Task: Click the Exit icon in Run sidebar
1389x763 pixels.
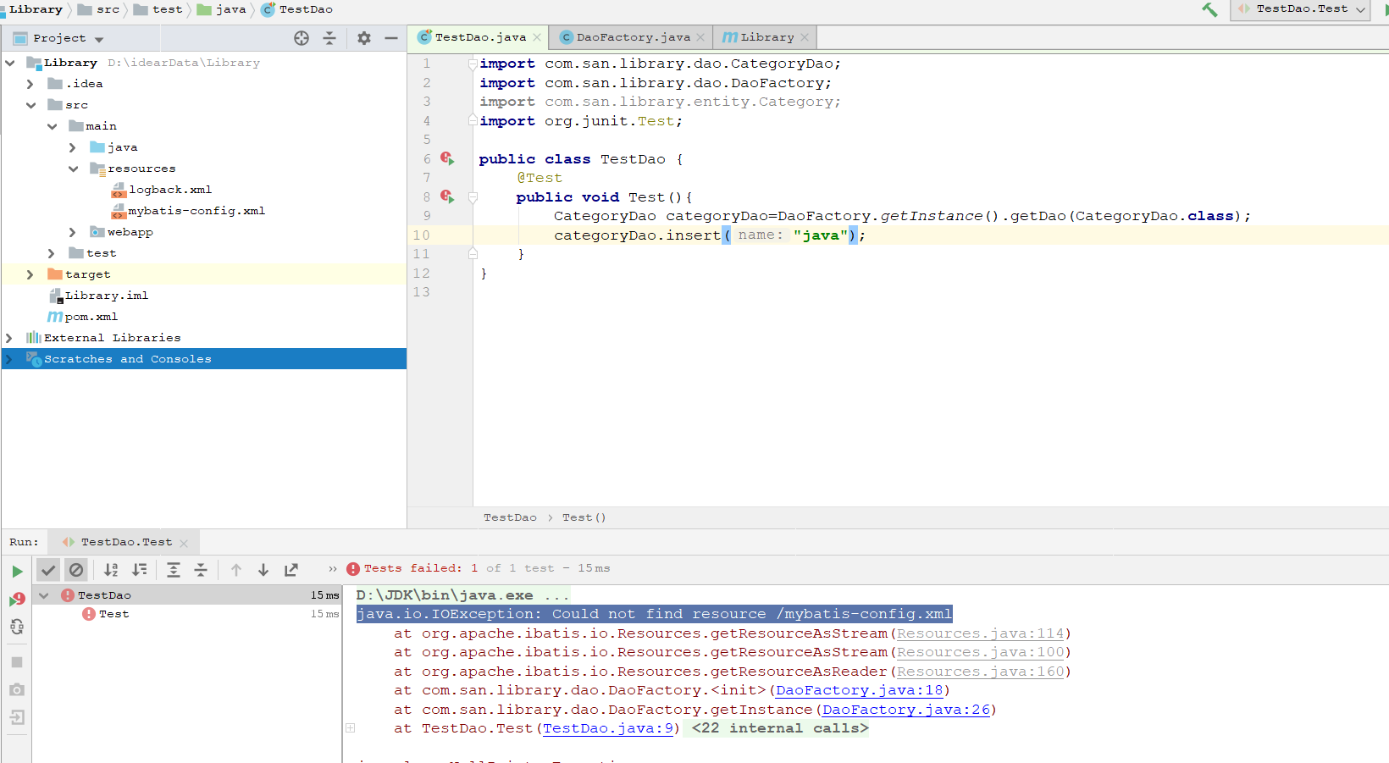Action: pyautogui.click(x=17, y=718)
